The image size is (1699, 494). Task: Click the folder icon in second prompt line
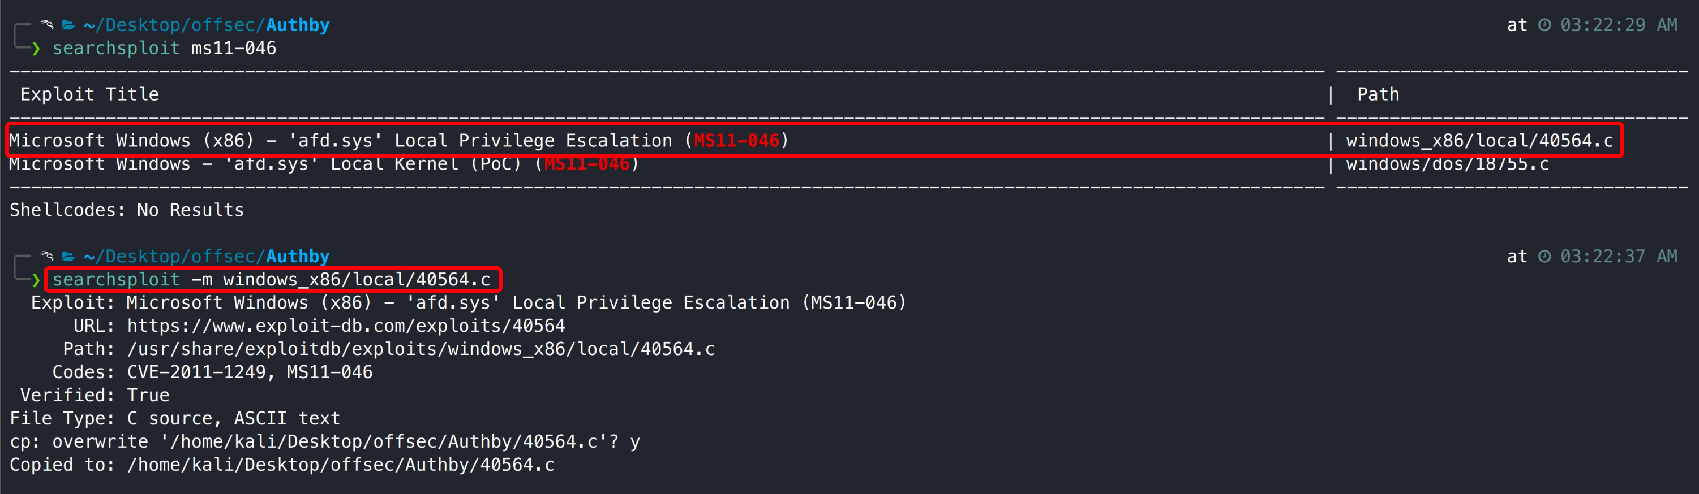(68, 256)
